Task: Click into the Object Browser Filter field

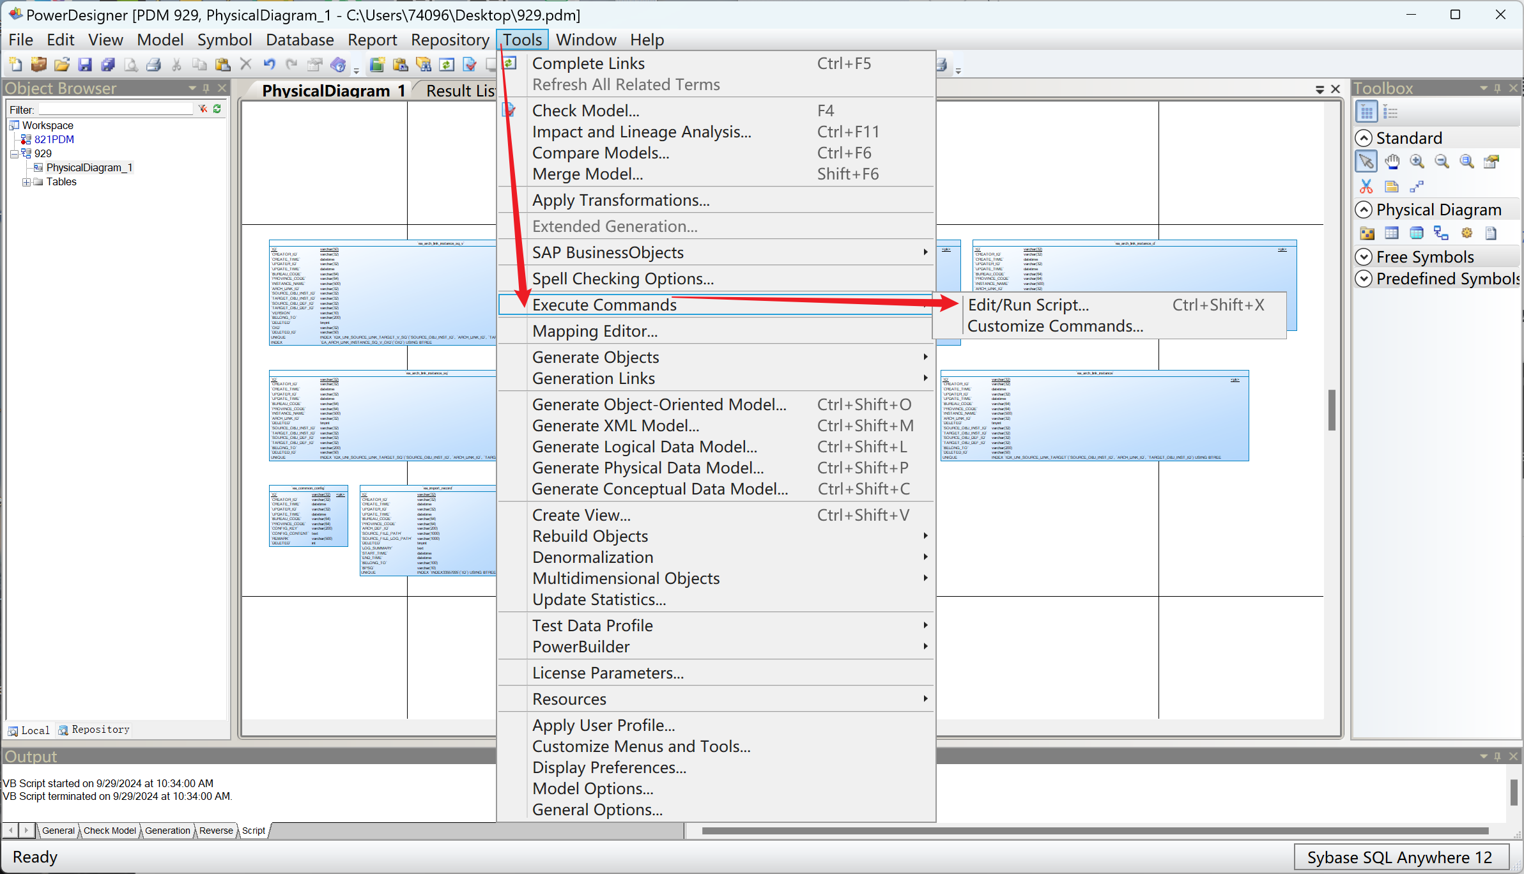Action: point(115,110)
